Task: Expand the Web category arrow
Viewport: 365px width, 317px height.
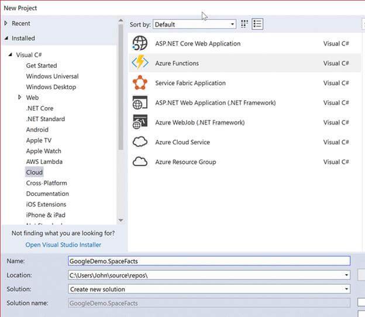Action: coord(20,97)
